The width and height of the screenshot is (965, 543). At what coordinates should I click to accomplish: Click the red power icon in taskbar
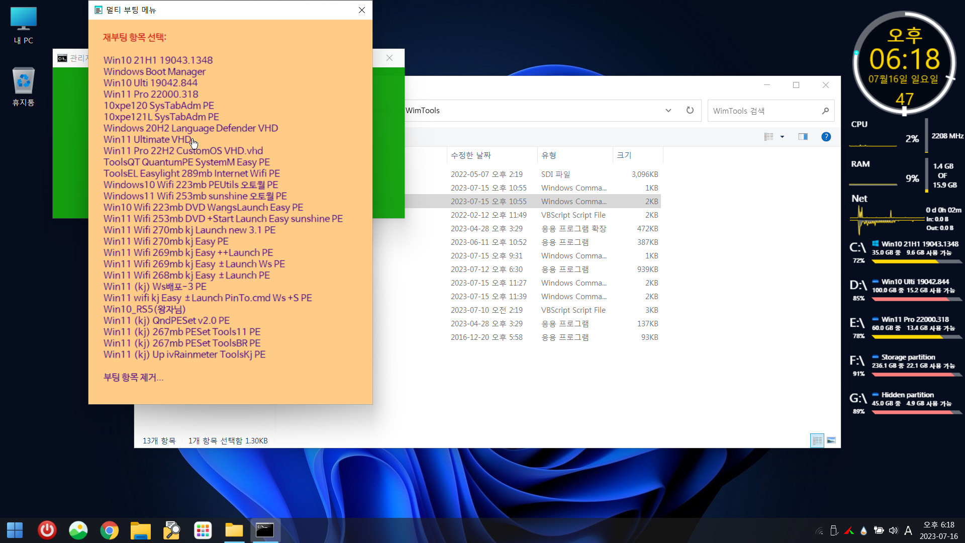coord(47,530)
